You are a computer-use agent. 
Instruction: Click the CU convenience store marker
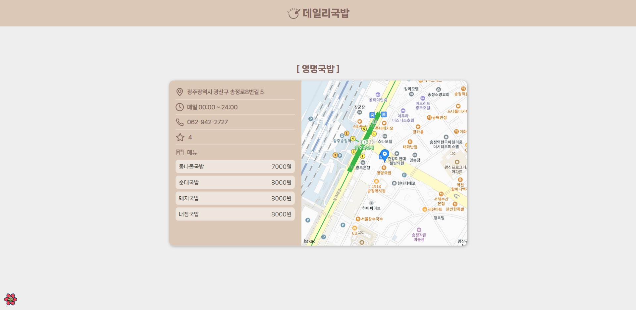[354, 228]
